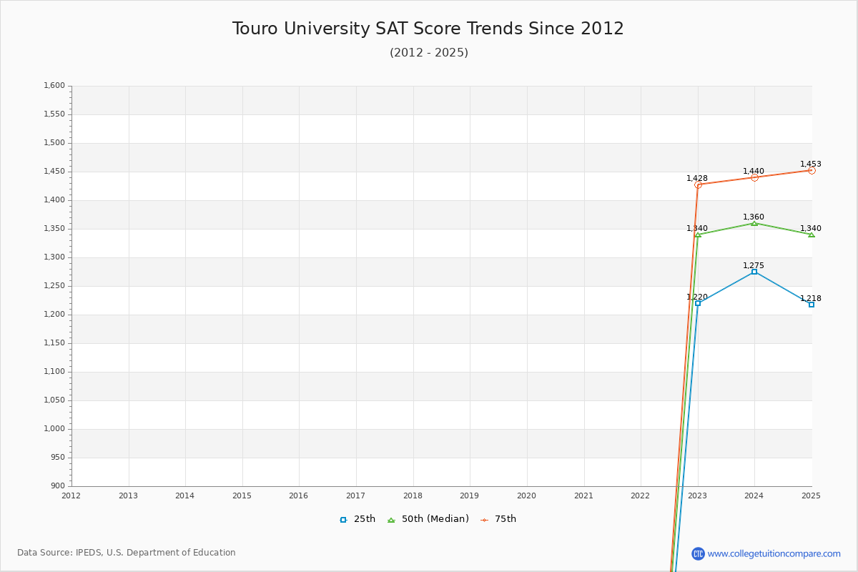Toggle the 25th percentile legend item

click(x=357, y=519)
